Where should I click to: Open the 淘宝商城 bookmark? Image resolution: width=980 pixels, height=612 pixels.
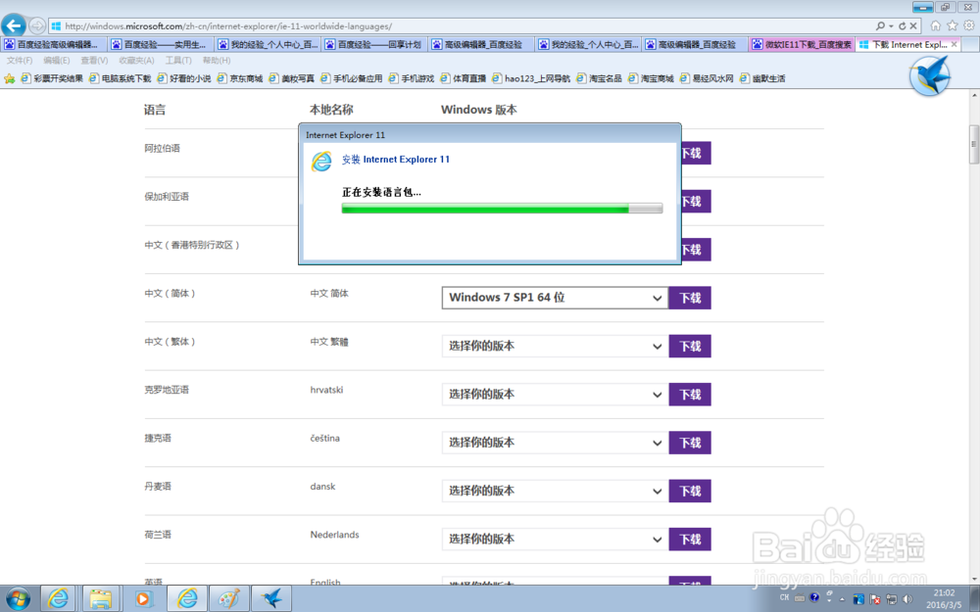(x=652, y=78)
